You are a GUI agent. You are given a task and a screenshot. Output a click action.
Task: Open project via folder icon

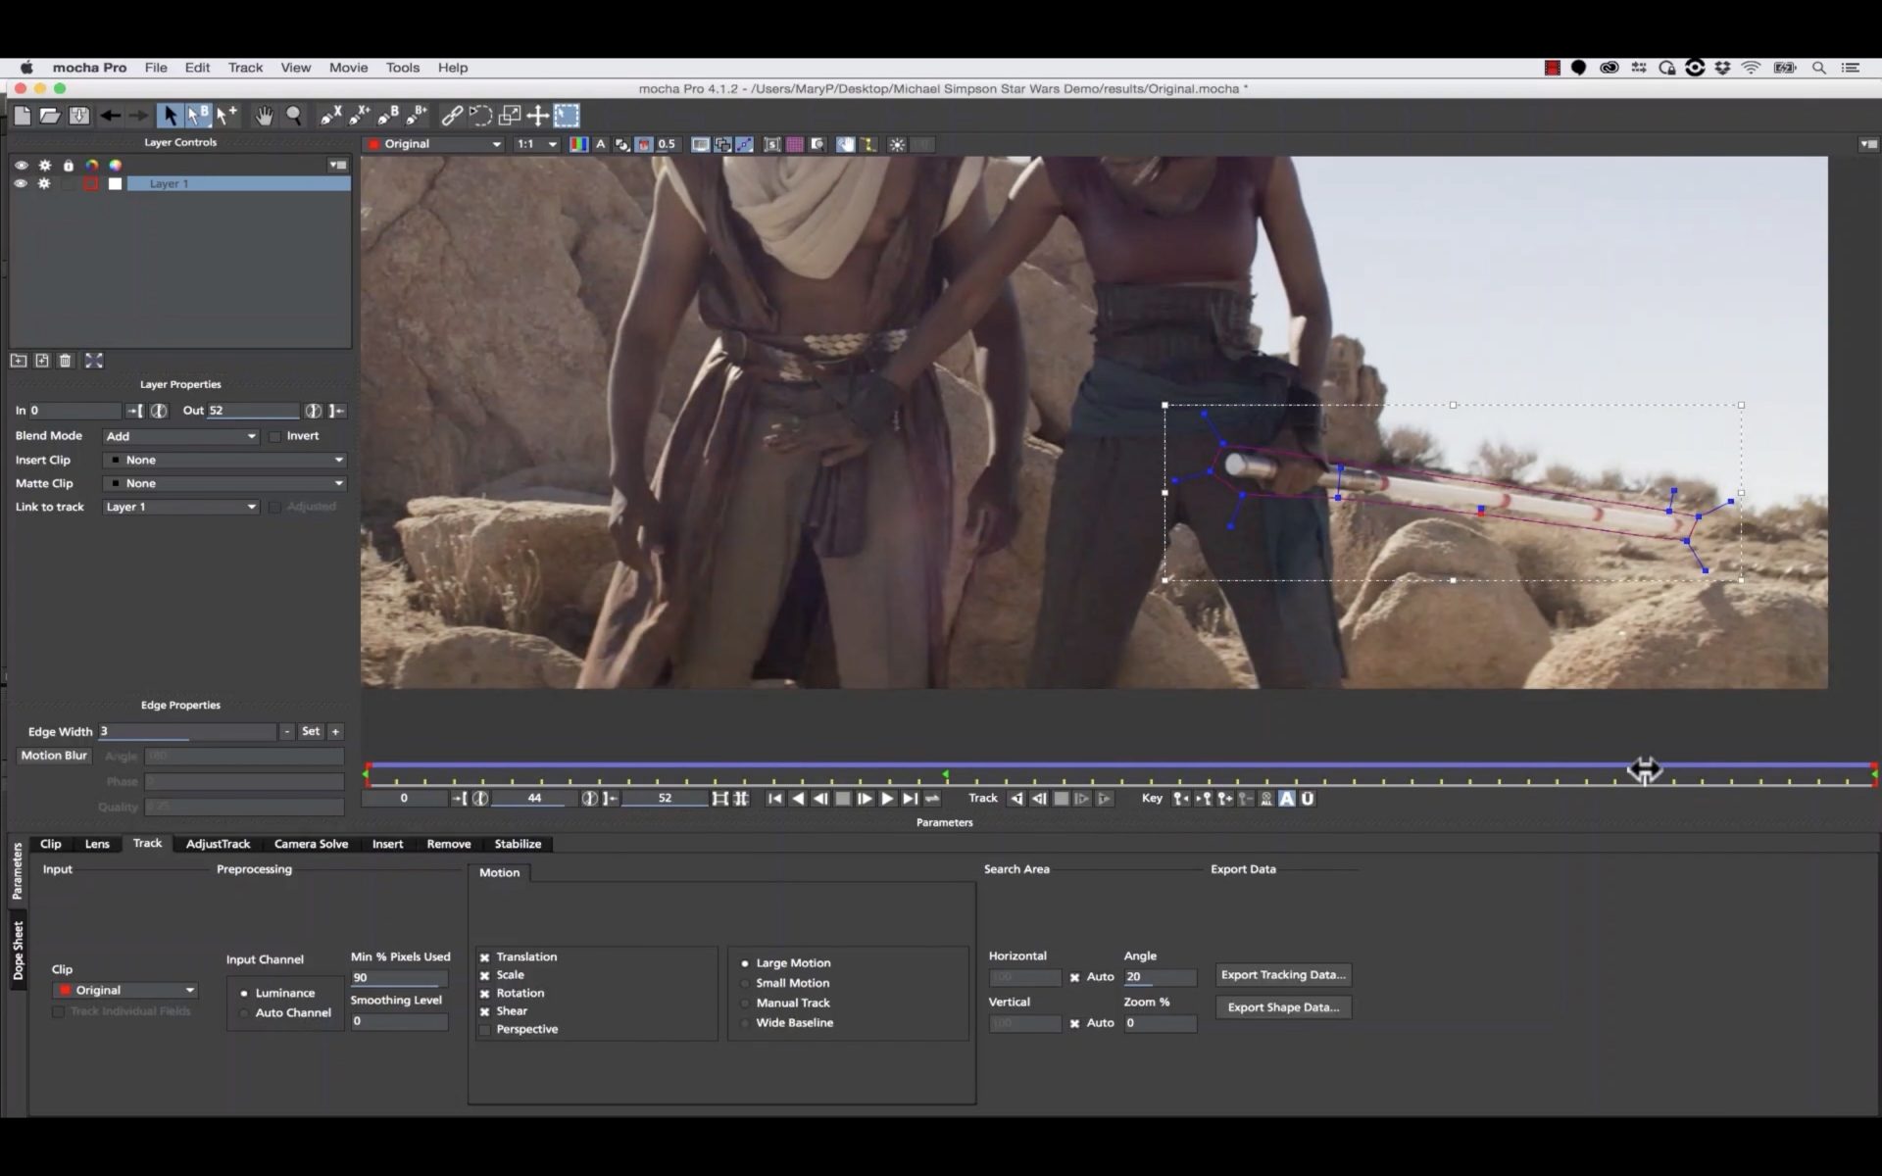tap(50, 116)
